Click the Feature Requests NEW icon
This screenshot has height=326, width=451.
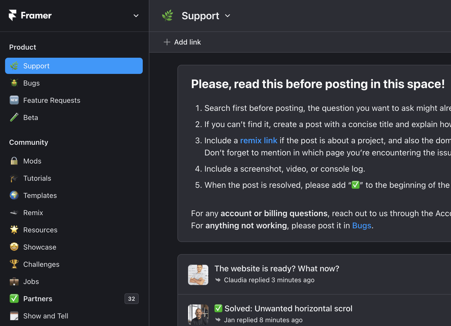click(x=14, y=100)
